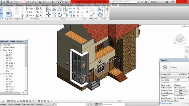The width and height of the screenshot is (189, 106).
Task: Open the Collaborate ribbon tab
Action: tap(80, 5)
